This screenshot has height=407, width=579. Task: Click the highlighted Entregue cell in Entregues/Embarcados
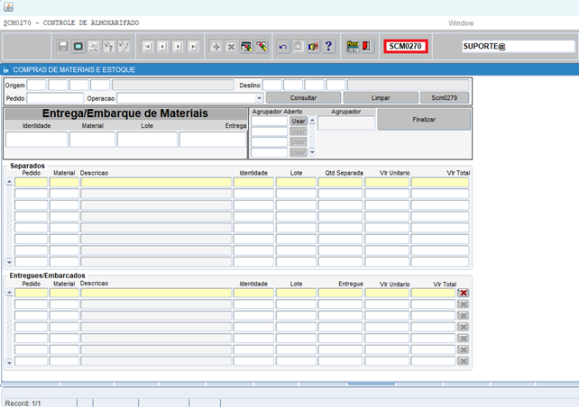click(341, 293)
